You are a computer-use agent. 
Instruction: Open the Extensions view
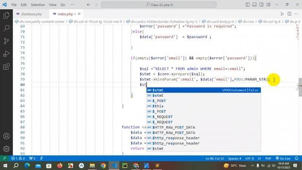(x=6, y=67)
